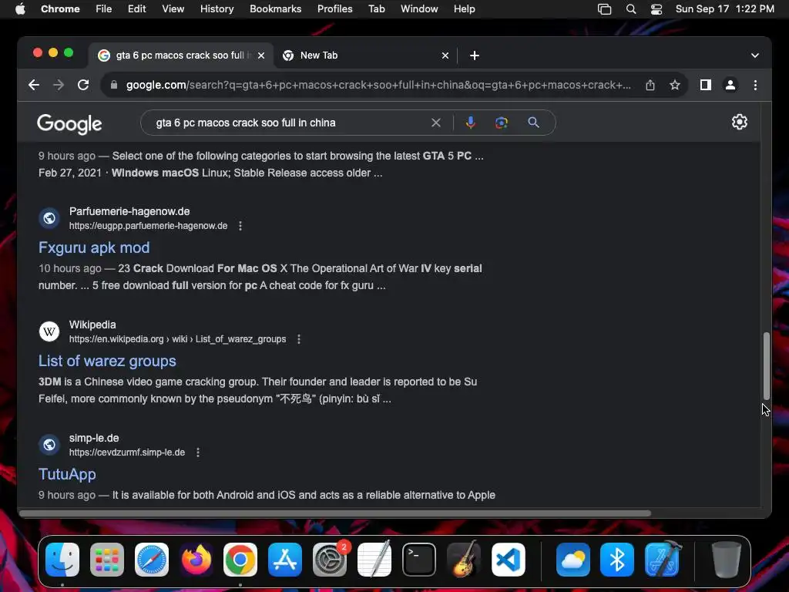Screen dimensions: 789x592
Task: Open more options for simp-le.de result
Action: click(198, 452)
